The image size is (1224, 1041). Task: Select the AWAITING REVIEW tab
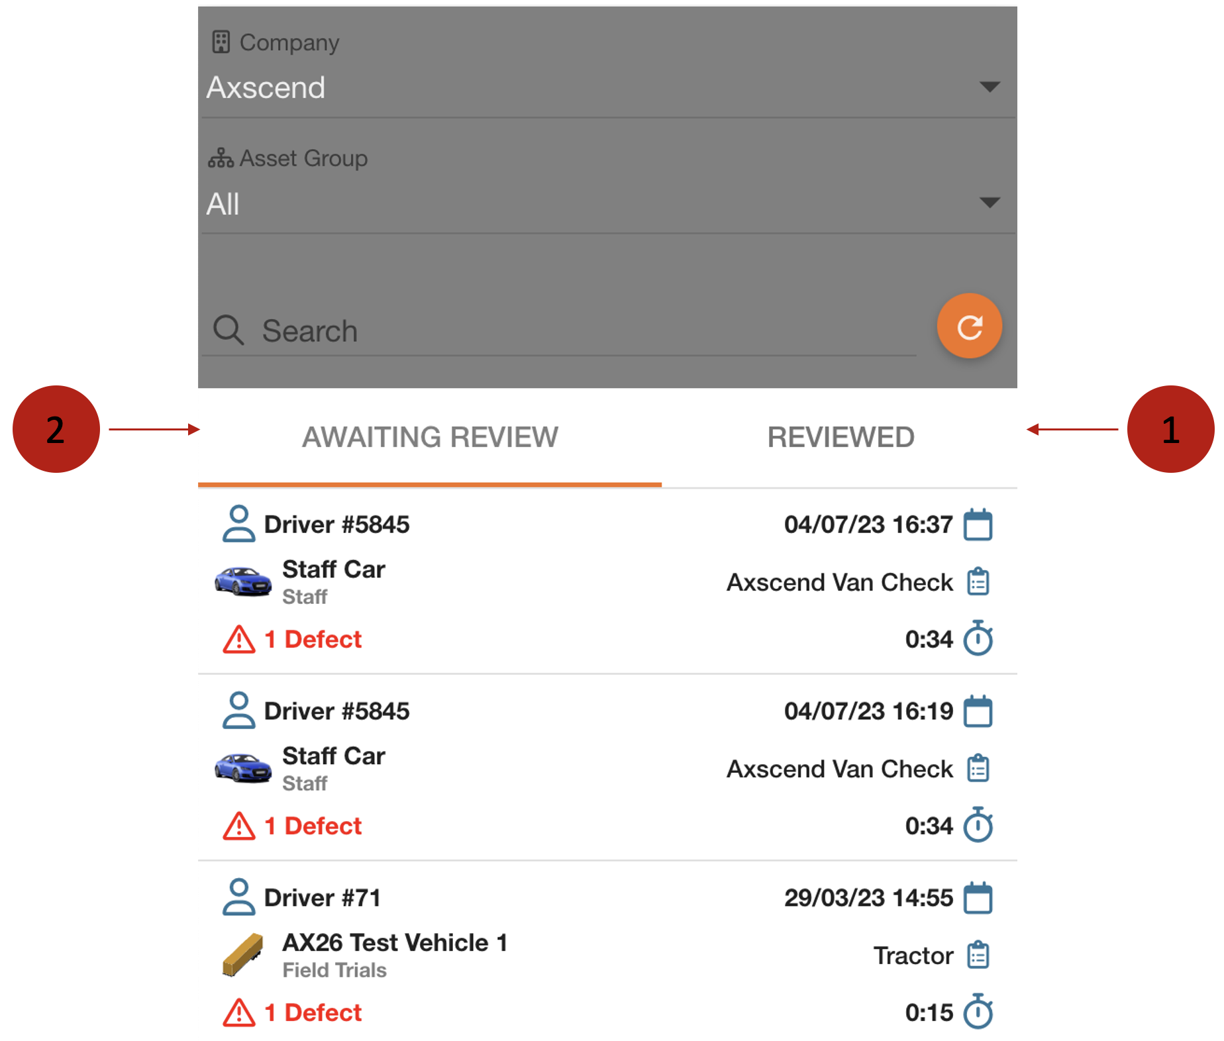tap(430, 437)
